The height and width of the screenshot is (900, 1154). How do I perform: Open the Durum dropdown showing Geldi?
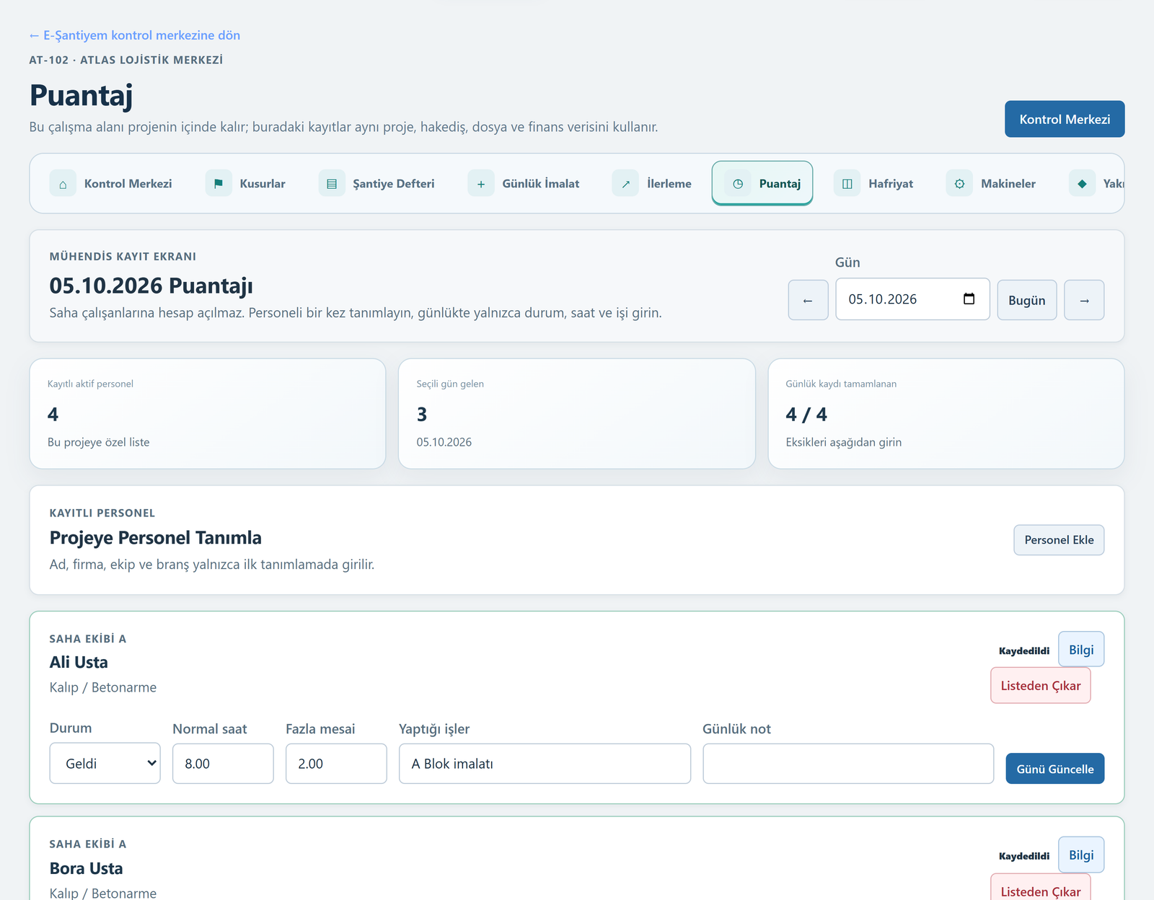105,763
